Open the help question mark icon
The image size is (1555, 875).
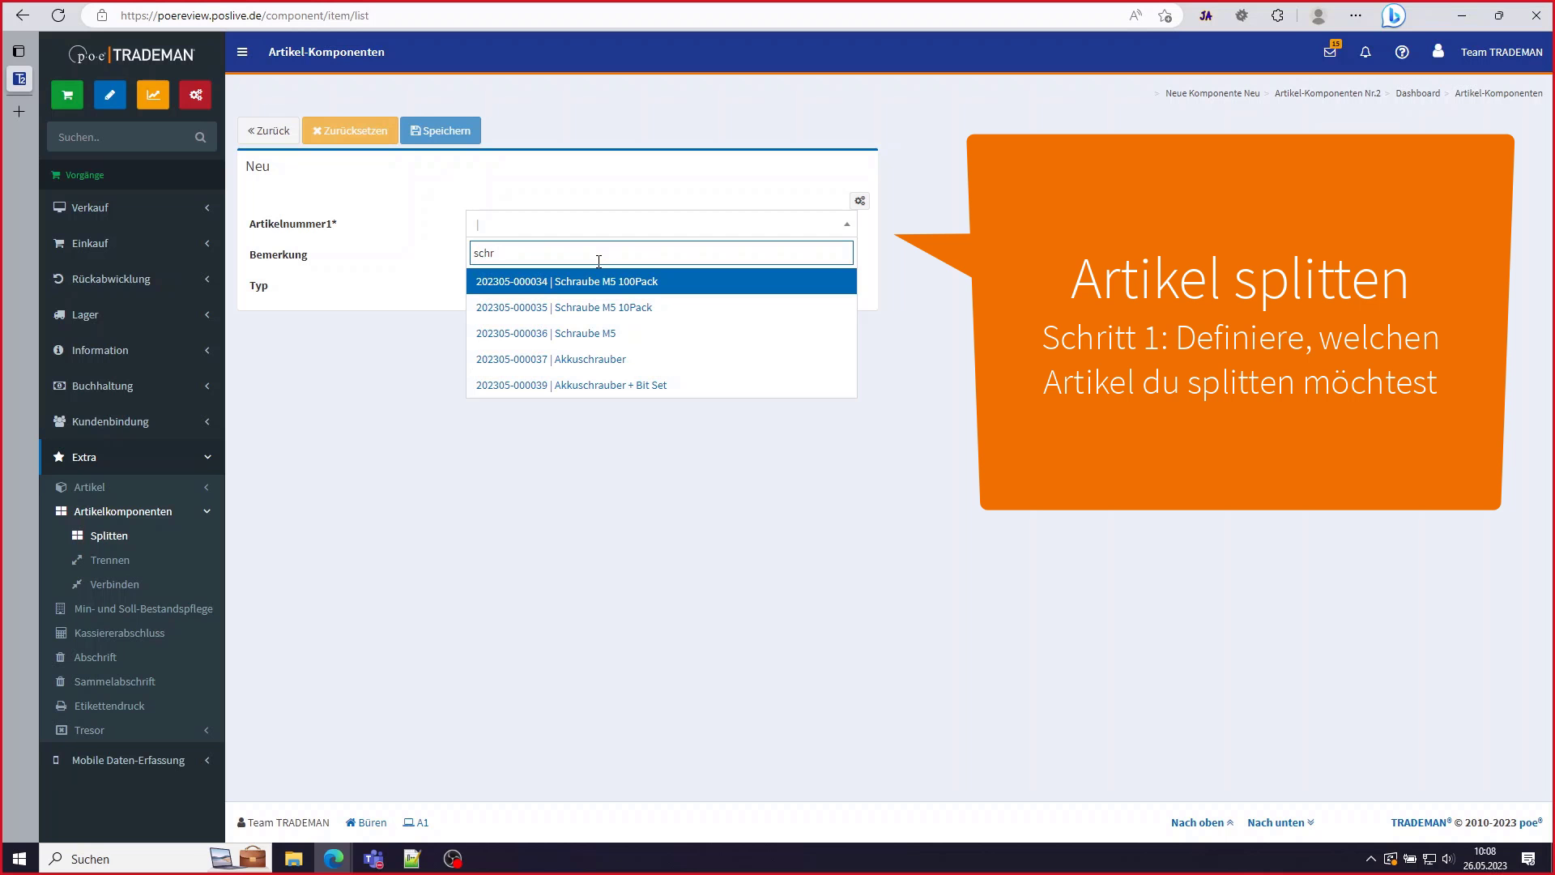(1402, 52)
